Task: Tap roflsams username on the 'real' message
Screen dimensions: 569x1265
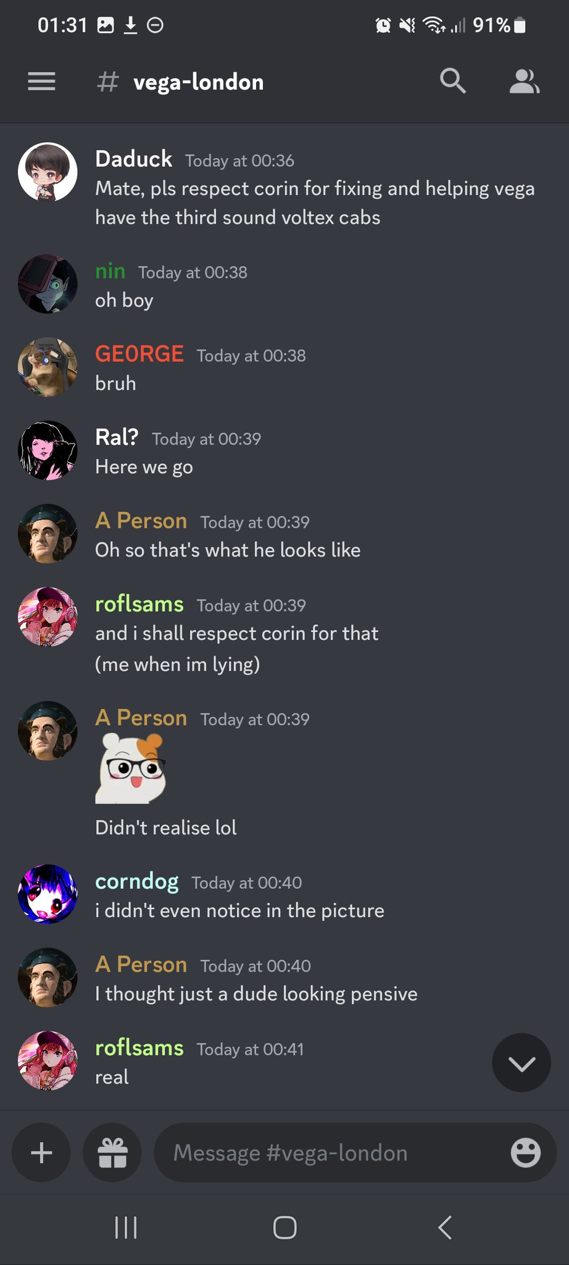Action: pos(139,1048)
